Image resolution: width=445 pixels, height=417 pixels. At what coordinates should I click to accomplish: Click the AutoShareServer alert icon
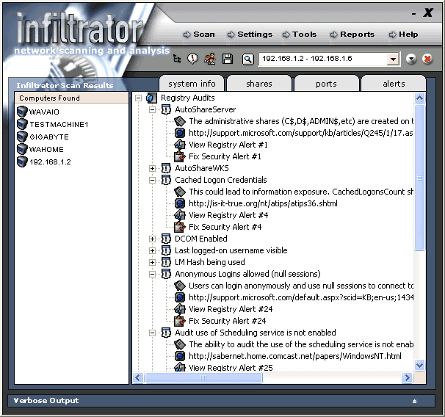(x=166, y=109)
